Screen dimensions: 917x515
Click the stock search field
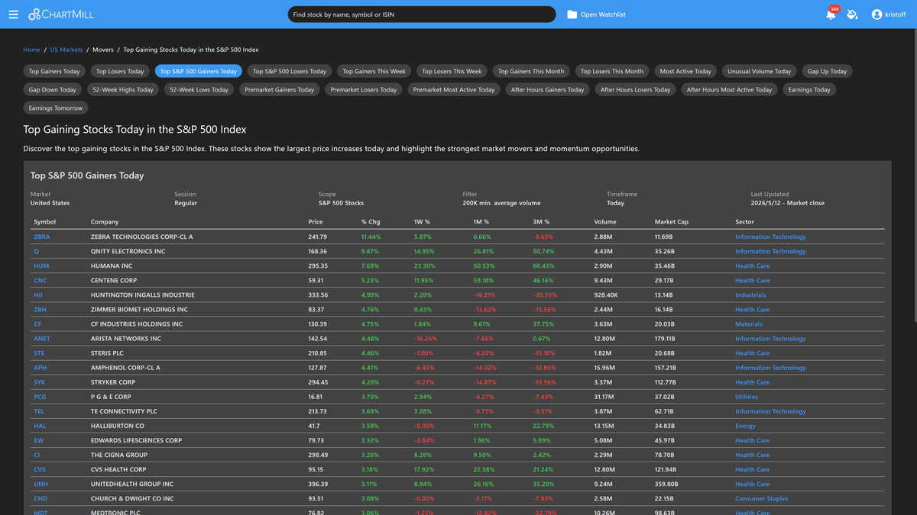click(422, 14)
